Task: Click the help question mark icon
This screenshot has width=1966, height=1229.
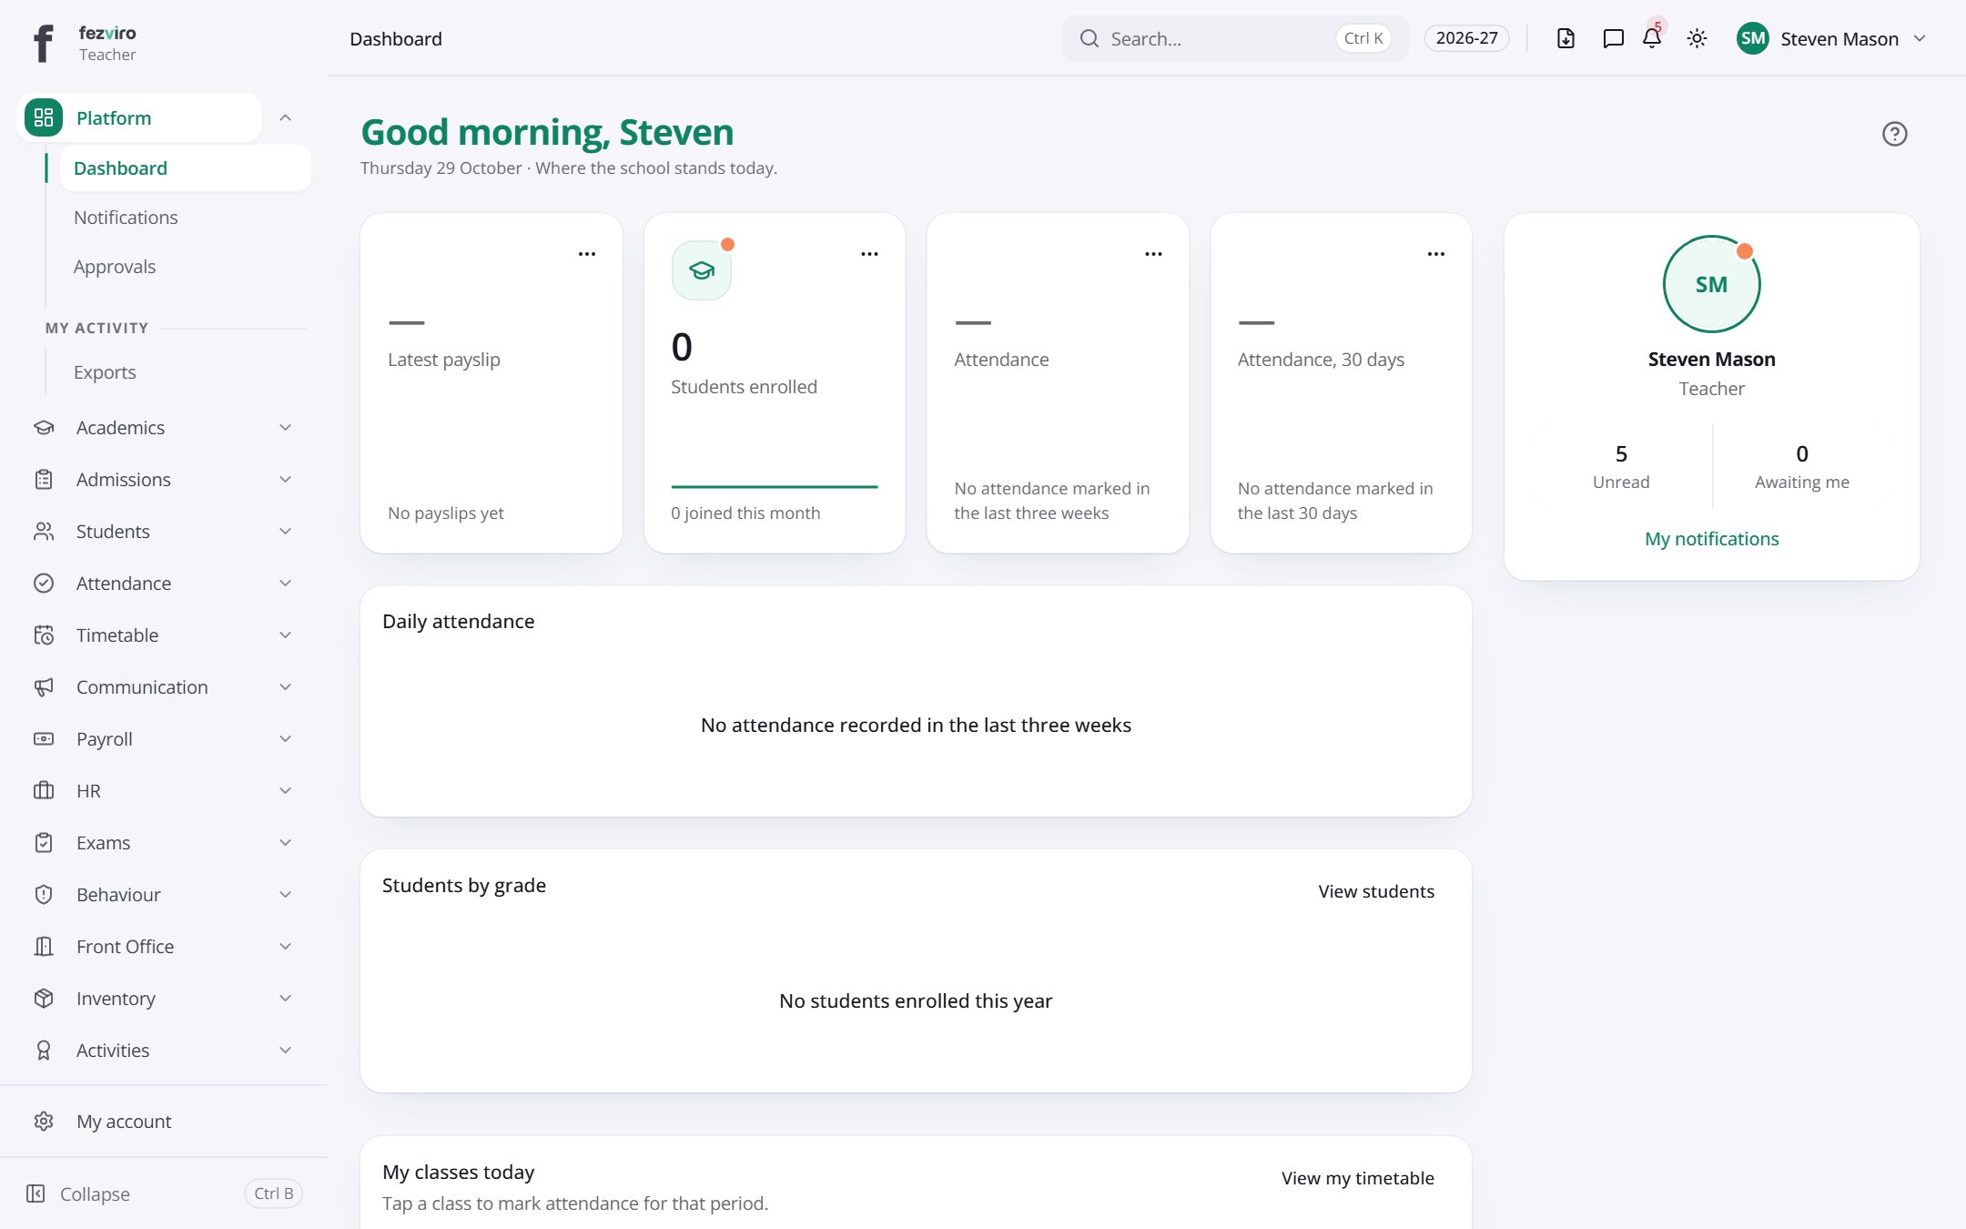Action: click(1894, 134)
